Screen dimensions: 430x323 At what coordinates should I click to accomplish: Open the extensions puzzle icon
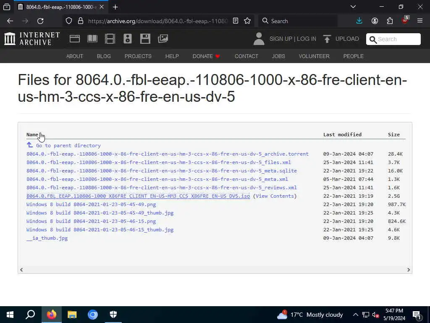click(390, 21)
